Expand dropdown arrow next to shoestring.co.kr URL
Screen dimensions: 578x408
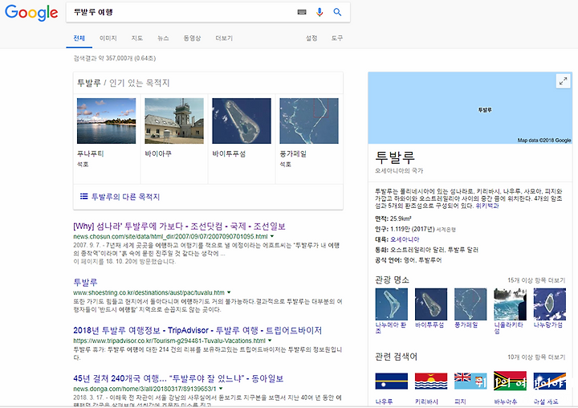click(229, 292)
